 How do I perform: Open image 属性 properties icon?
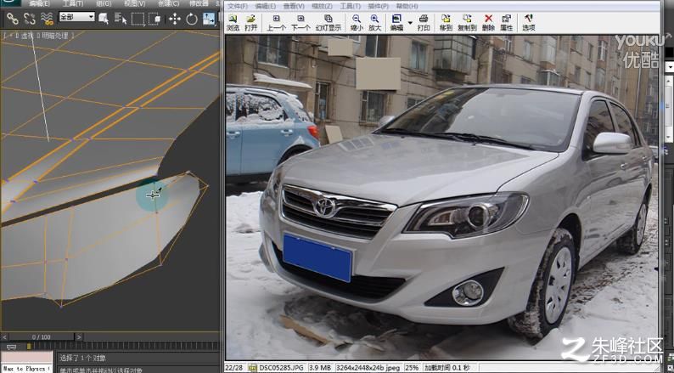[507, 23]
